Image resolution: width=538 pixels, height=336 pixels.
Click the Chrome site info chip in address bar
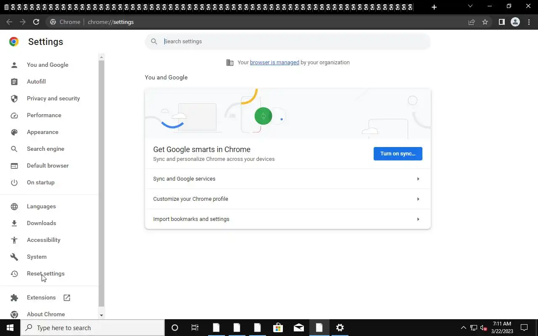[x=65, y=22]
